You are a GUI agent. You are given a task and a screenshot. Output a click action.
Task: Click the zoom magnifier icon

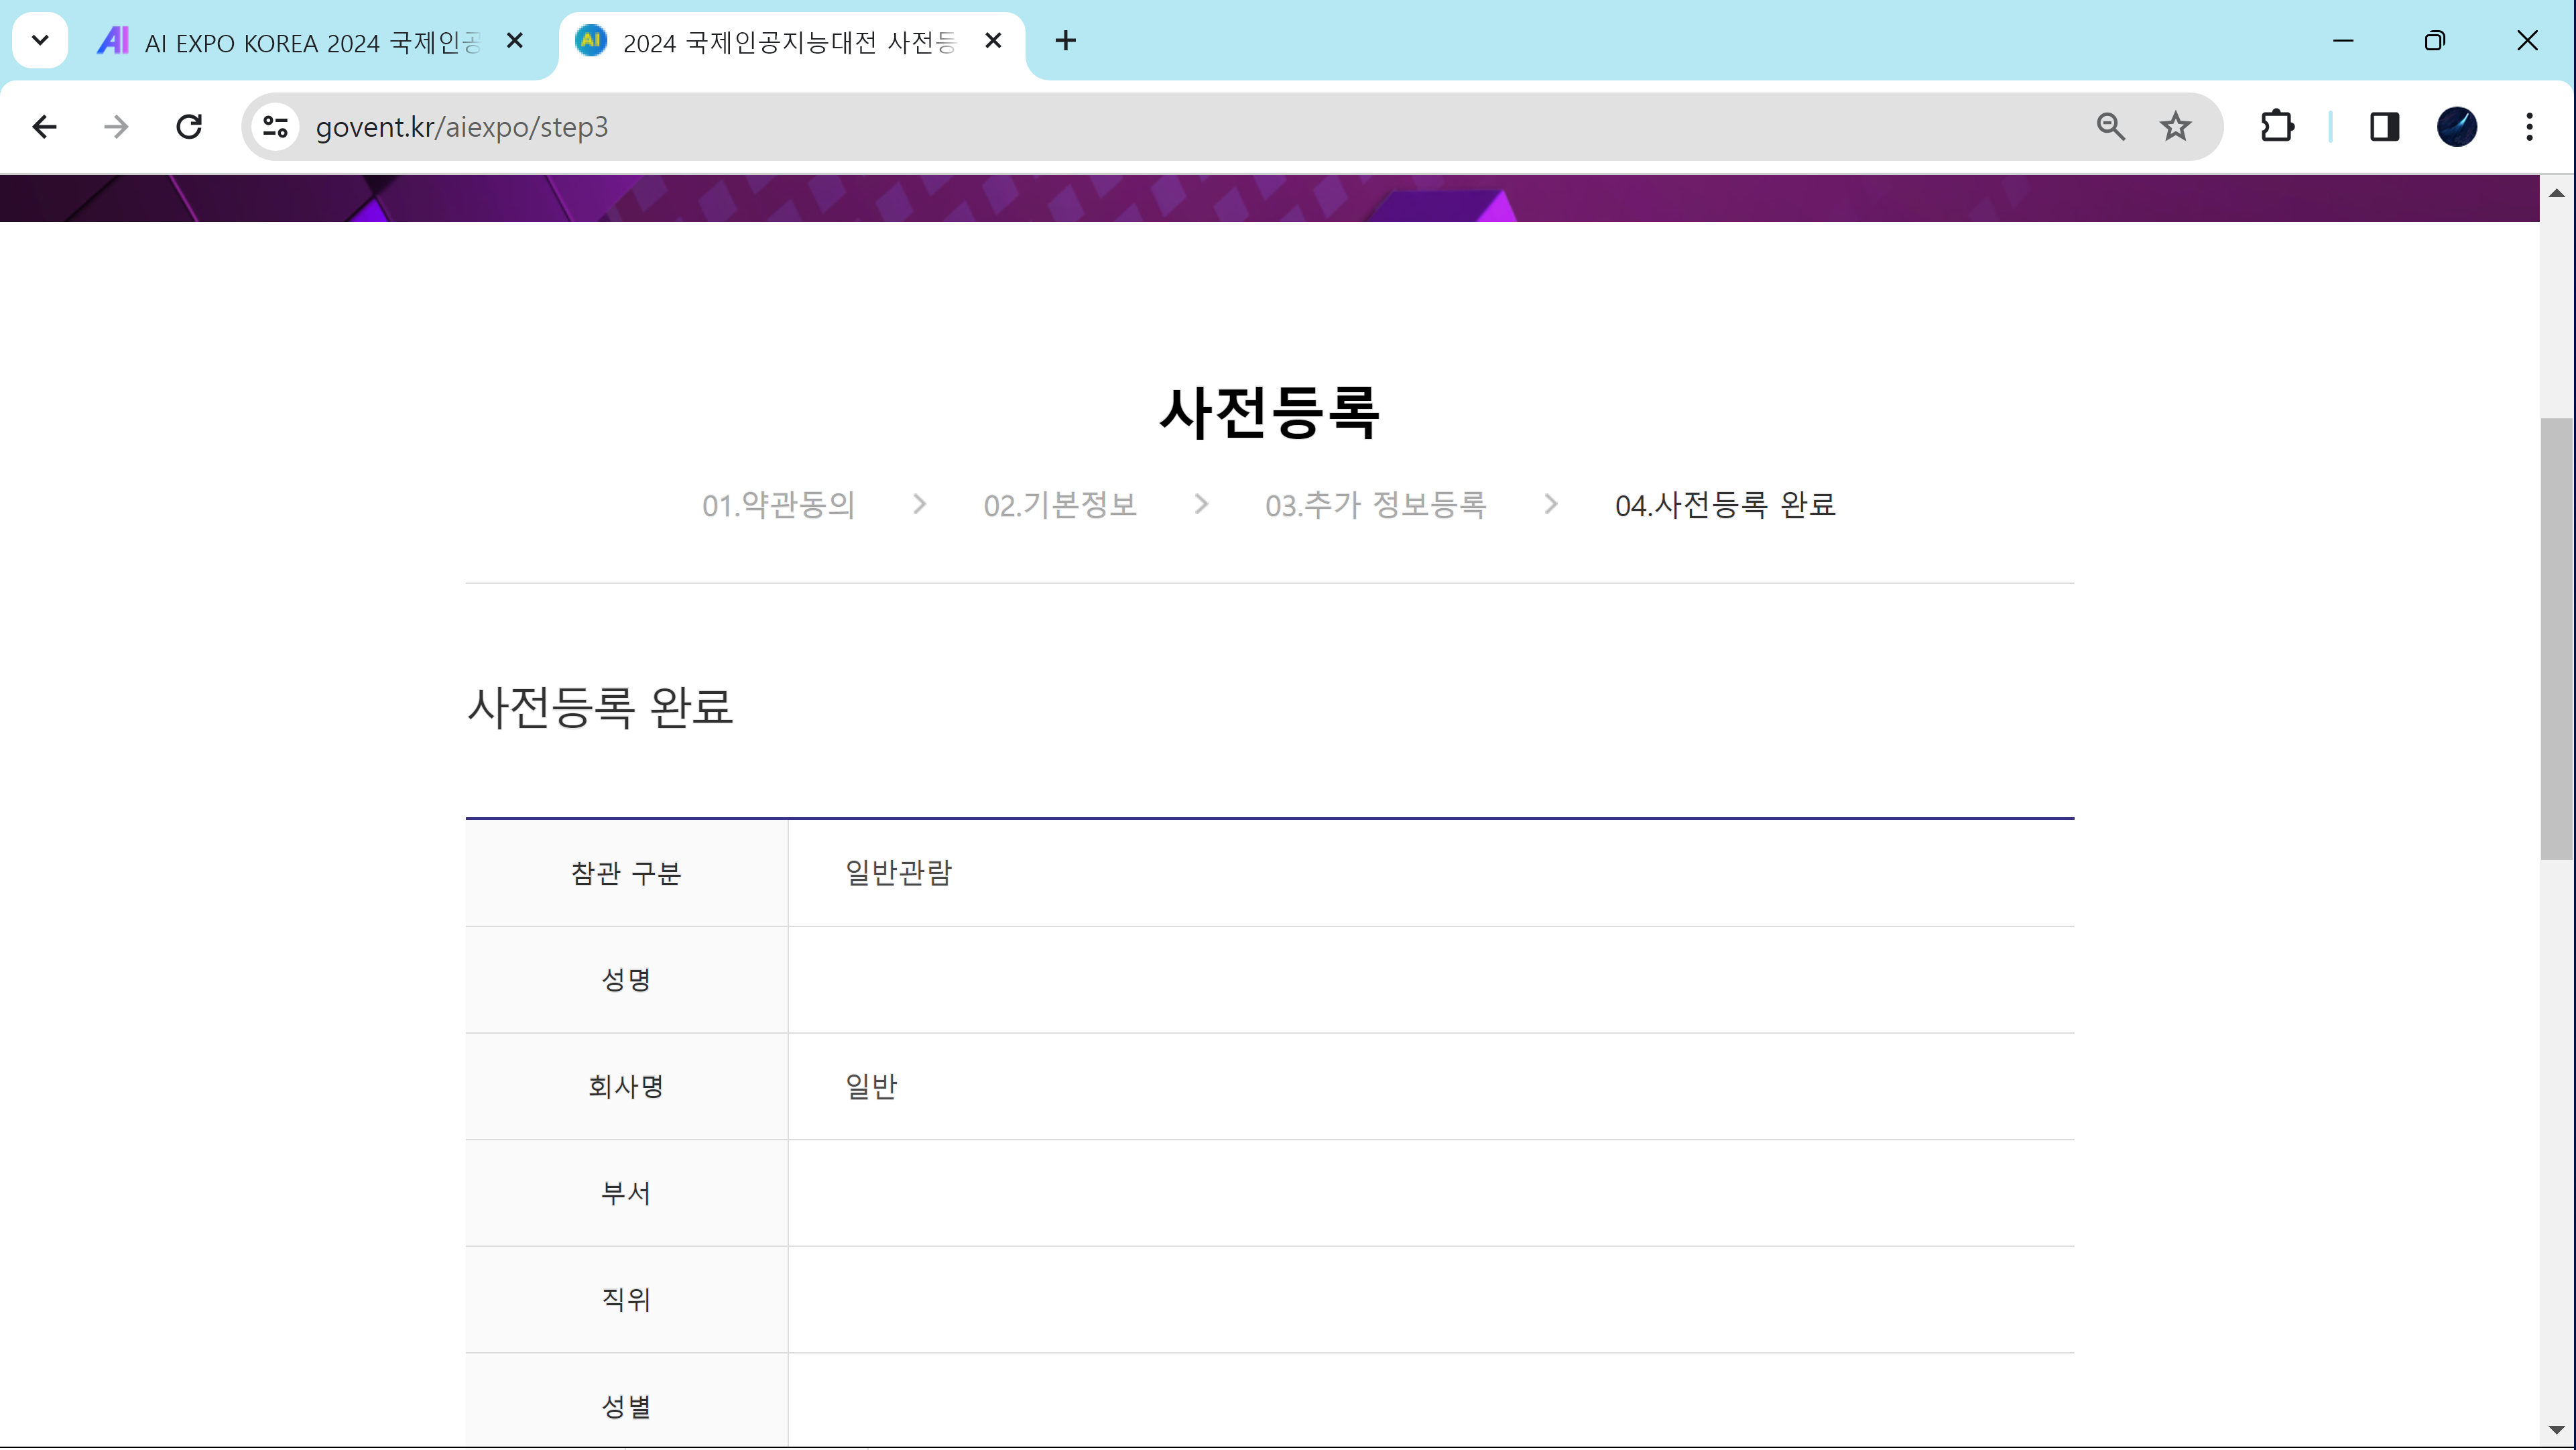point(2110,127)
